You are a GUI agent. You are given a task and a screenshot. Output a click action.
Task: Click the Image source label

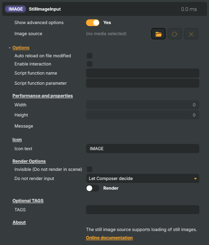coord(28,34)
